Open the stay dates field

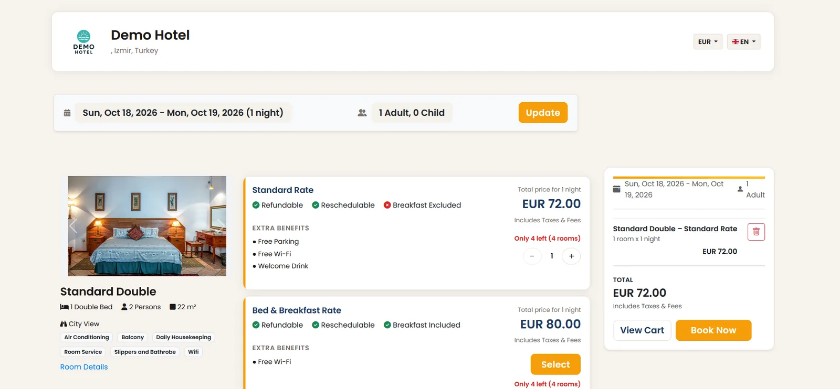click(x=183, y=113)
